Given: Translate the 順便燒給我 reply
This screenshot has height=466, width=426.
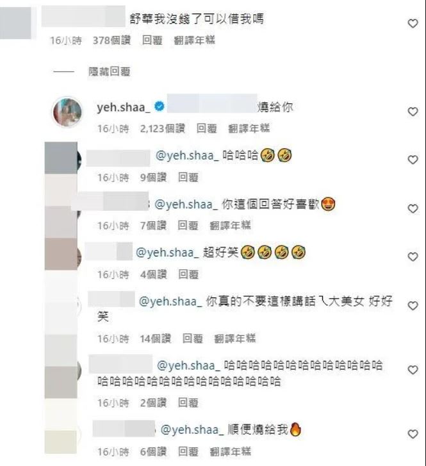Looking at the screenshot, I should tap(230, 451).
